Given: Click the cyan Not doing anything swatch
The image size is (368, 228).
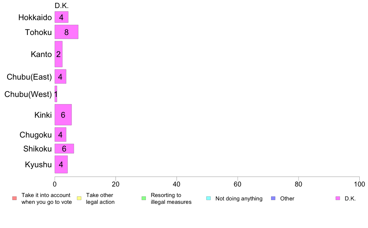Looking at the screenshot, I should 208,198.
